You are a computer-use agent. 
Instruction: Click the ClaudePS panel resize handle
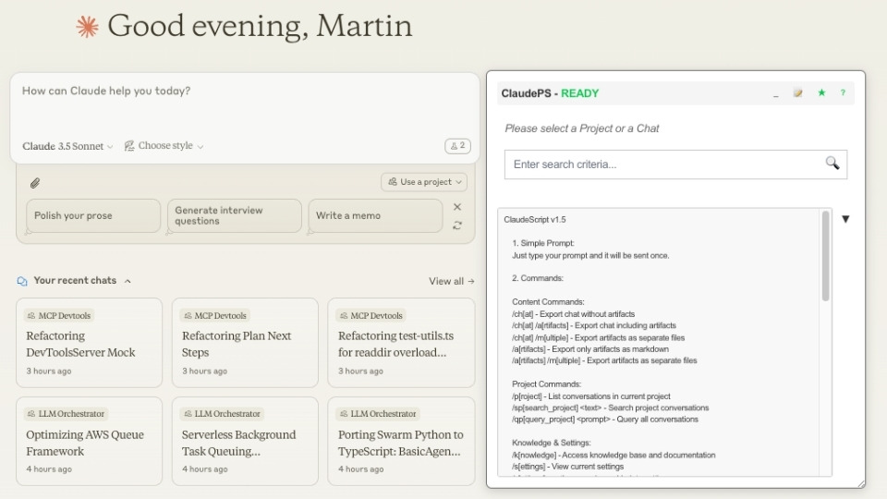pos(860,483)
